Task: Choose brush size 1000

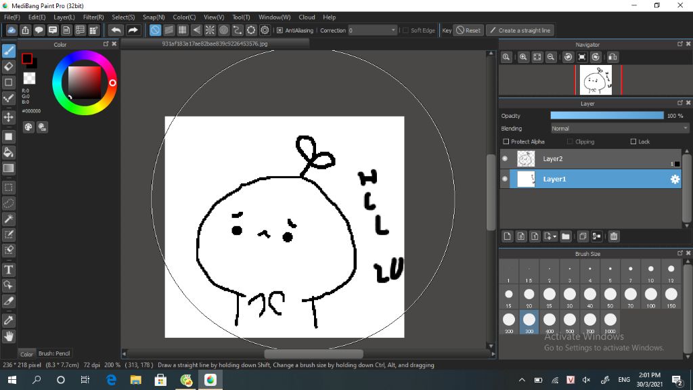Action: click(610, 322)
